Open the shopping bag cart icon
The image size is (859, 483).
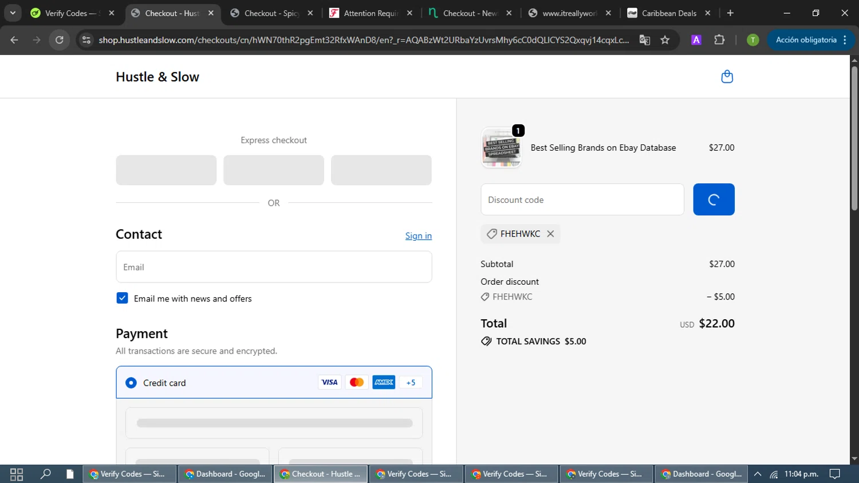pos(727,77)
